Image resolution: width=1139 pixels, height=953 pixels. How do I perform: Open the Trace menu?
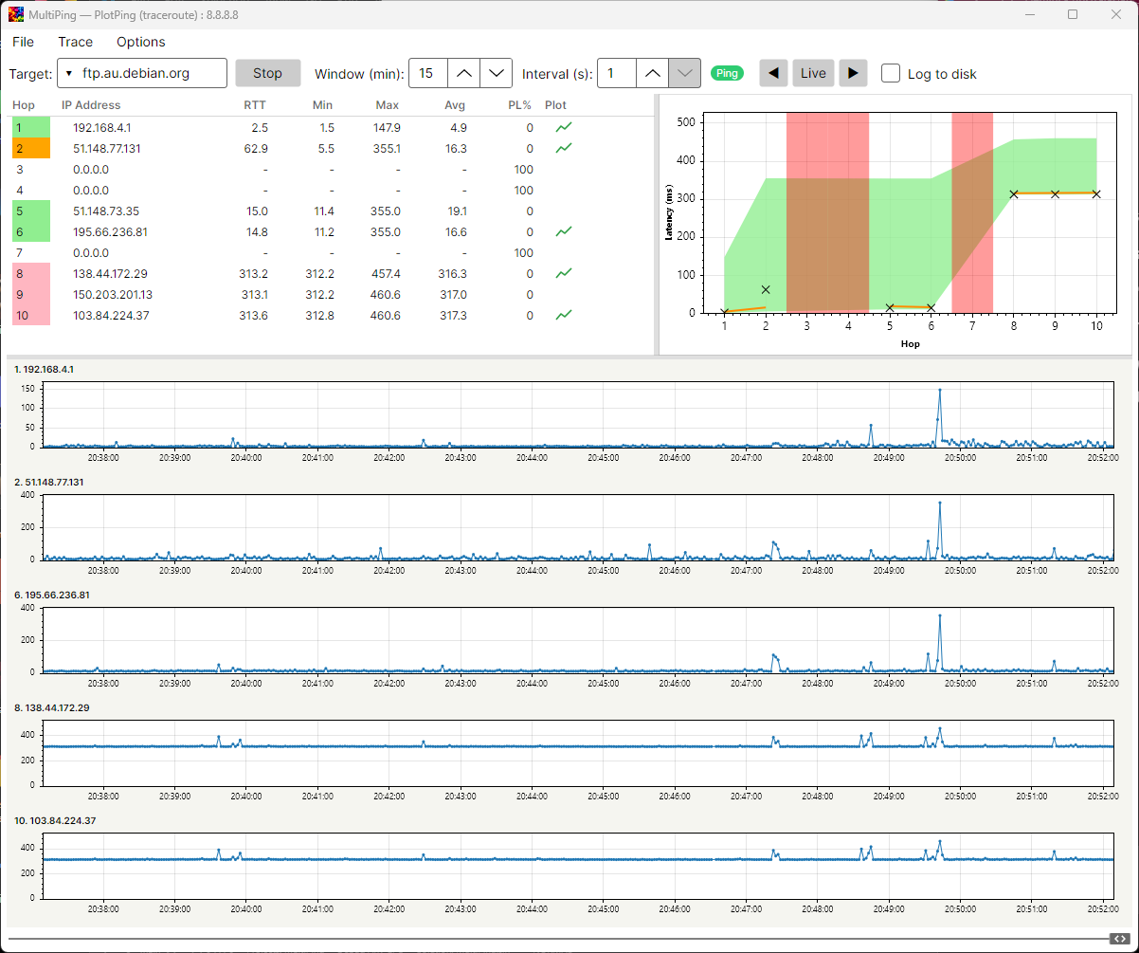click(76, 42)
